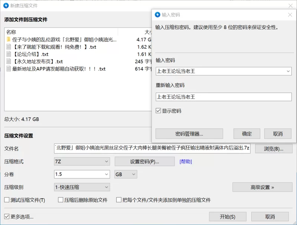297x225 pixels.
Task: Open the GB unit dropdown
Action: click(126, 174)
